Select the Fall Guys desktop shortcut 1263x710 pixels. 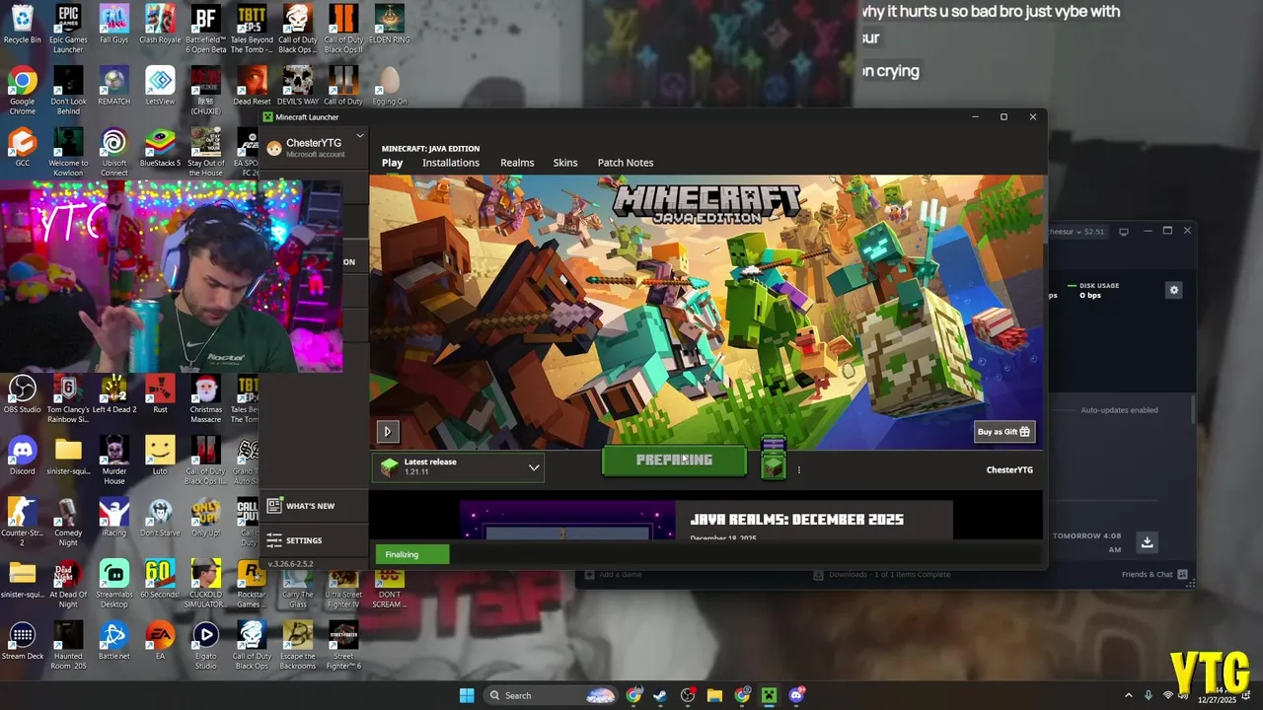pos(113,25)
